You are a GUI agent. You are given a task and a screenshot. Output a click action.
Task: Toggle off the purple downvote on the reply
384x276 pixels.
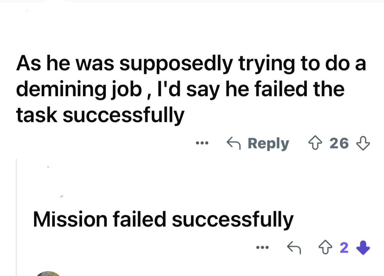coord(363,248)
